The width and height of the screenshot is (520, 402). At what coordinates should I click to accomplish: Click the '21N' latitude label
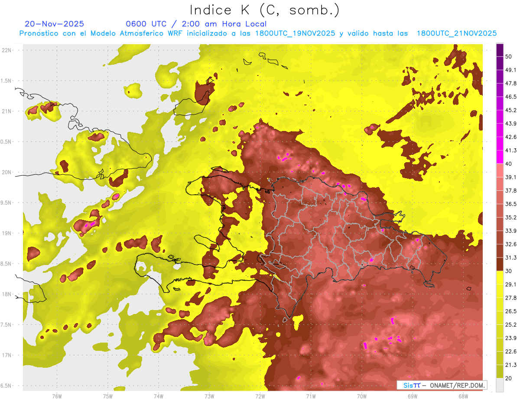(7, 111)
